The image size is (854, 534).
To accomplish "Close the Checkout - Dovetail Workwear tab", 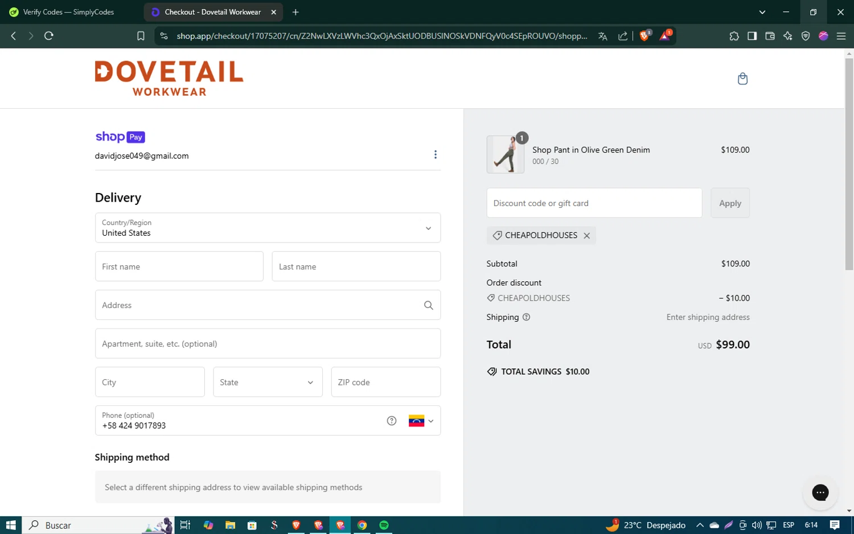I will [x=274, y=12].
